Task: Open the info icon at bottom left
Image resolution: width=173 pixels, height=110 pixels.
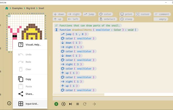Action: pyautogui.click(x=9, y=103)
